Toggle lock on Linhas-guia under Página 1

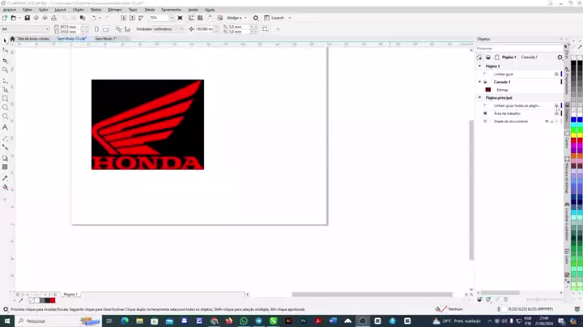click(555, 74)
